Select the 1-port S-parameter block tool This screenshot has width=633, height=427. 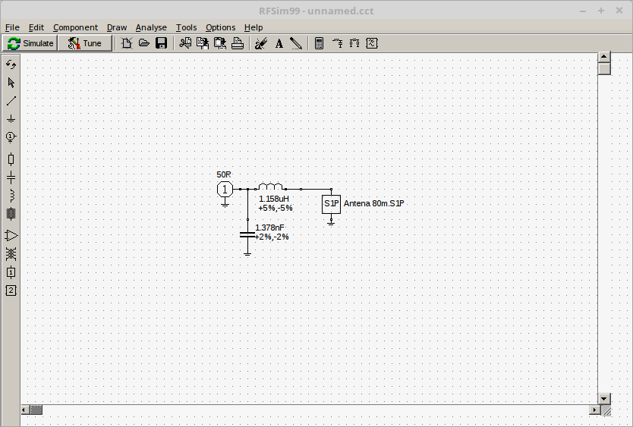[x=11, y=272]
